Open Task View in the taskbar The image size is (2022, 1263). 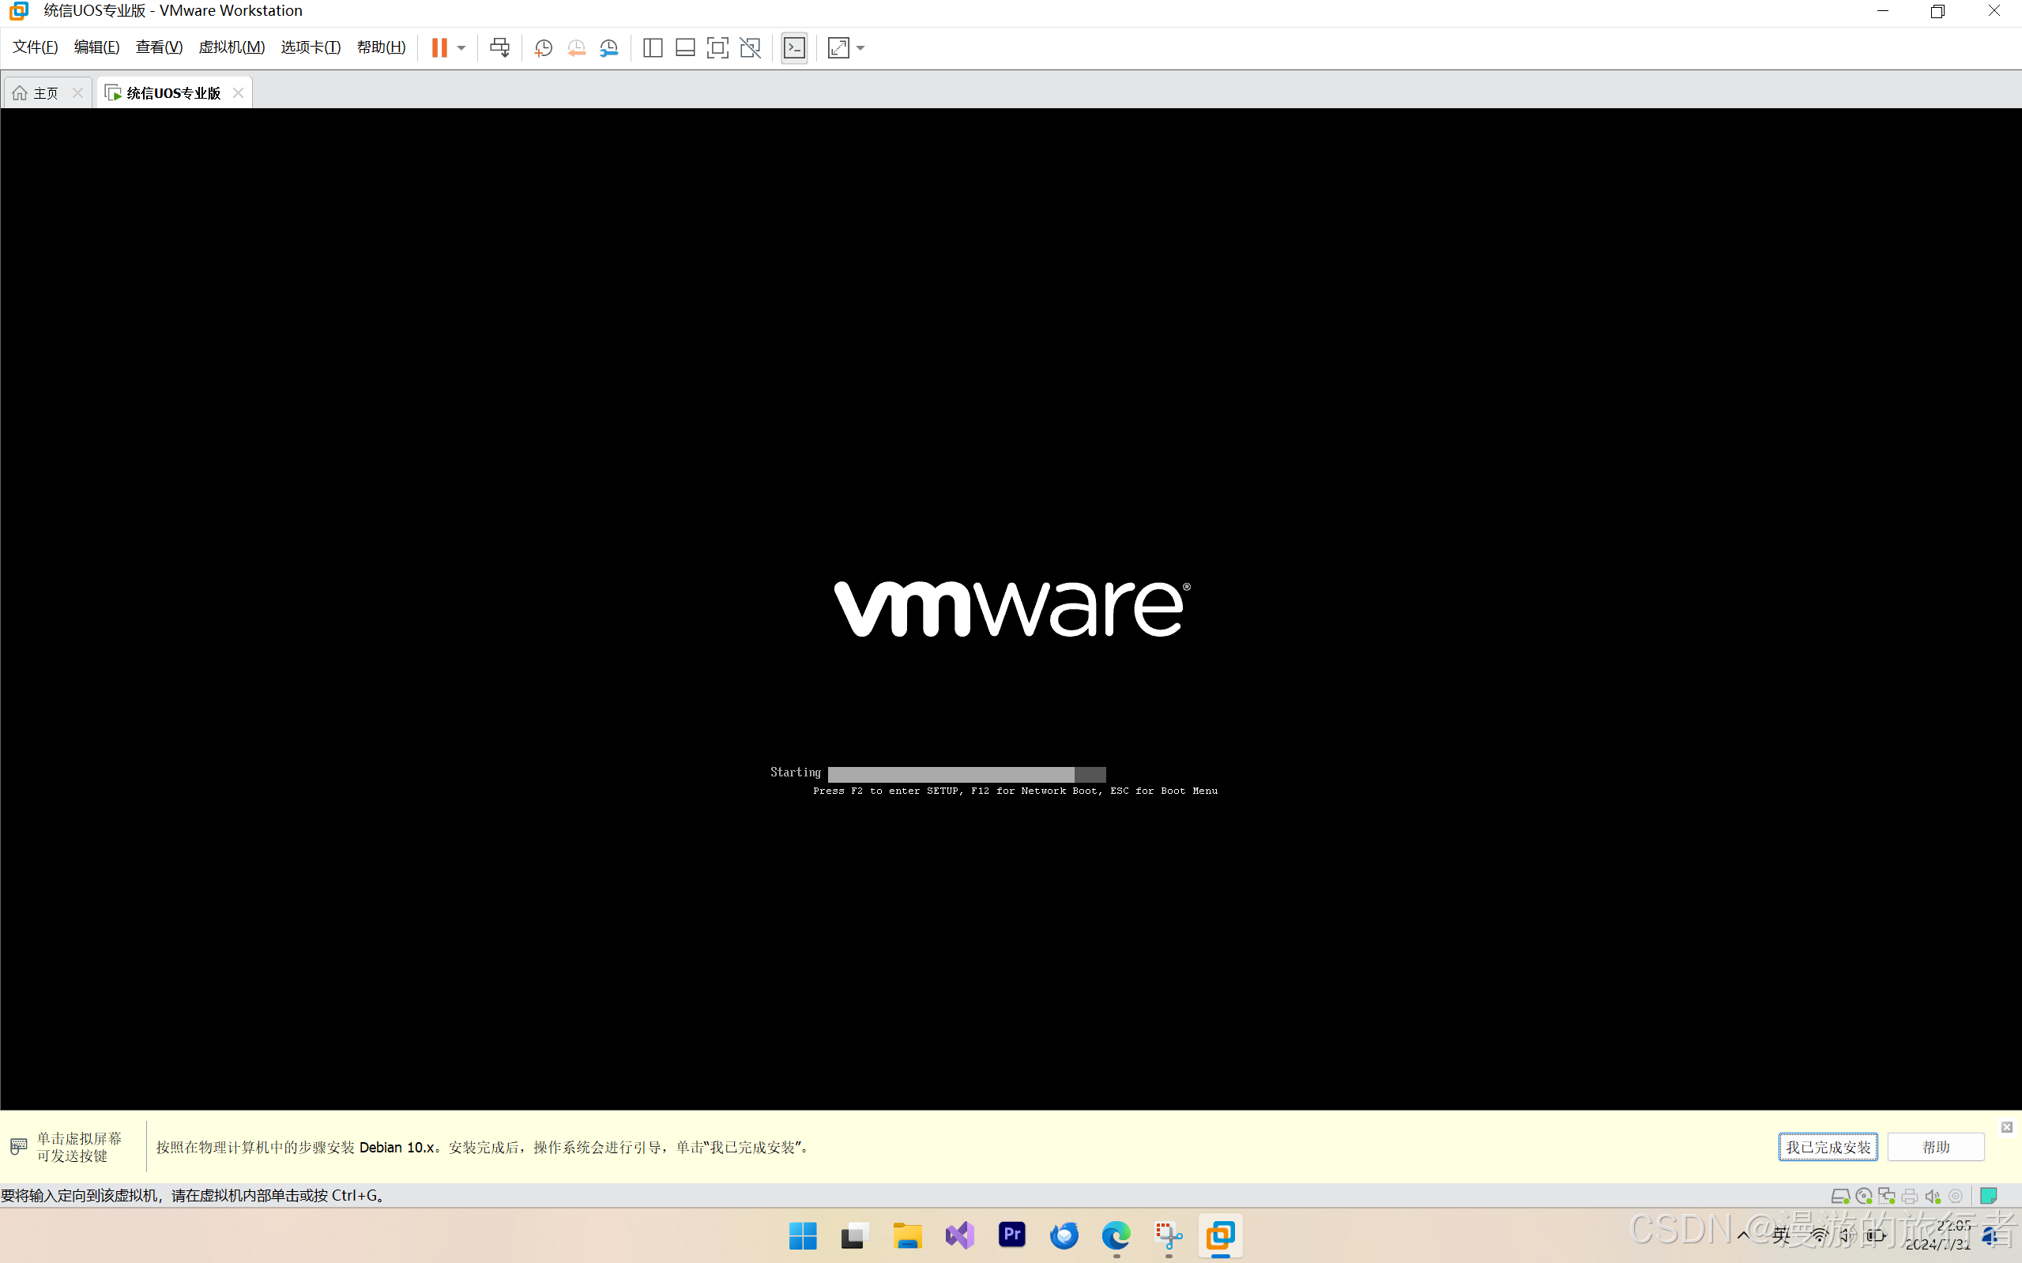[x=855, y=1235]
